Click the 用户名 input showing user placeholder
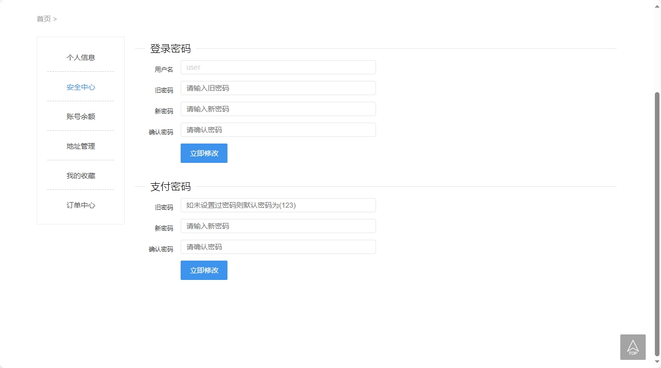 click(278, 67)
